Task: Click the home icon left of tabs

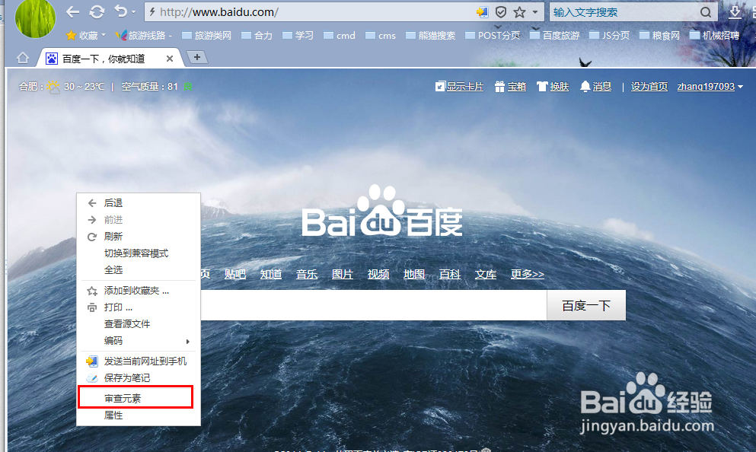Action: click(x=23, y=59)
